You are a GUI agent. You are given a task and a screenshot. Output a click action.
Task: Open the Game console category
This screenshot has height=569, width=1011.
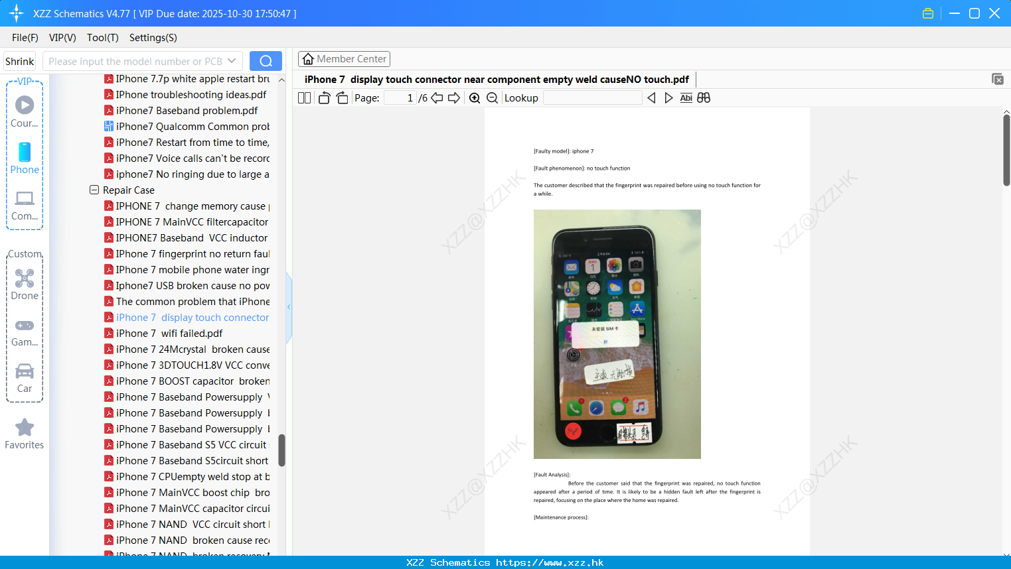point(25,332)
